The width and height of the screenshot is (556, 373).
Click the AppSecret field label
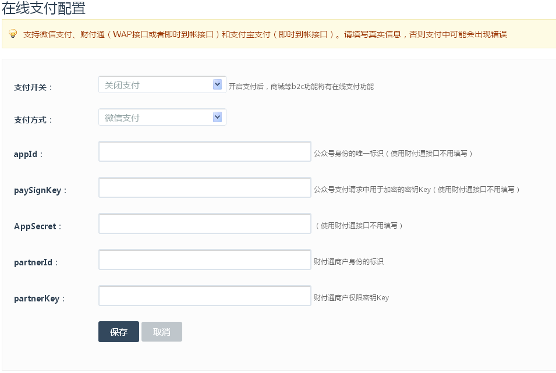tap(37, 226)
